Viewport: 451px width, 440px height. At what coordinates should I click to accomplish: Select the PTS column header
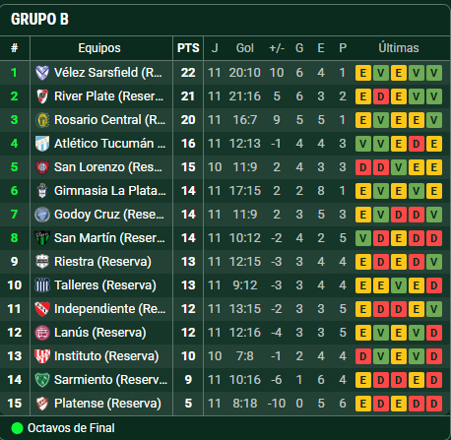[188, 48]
